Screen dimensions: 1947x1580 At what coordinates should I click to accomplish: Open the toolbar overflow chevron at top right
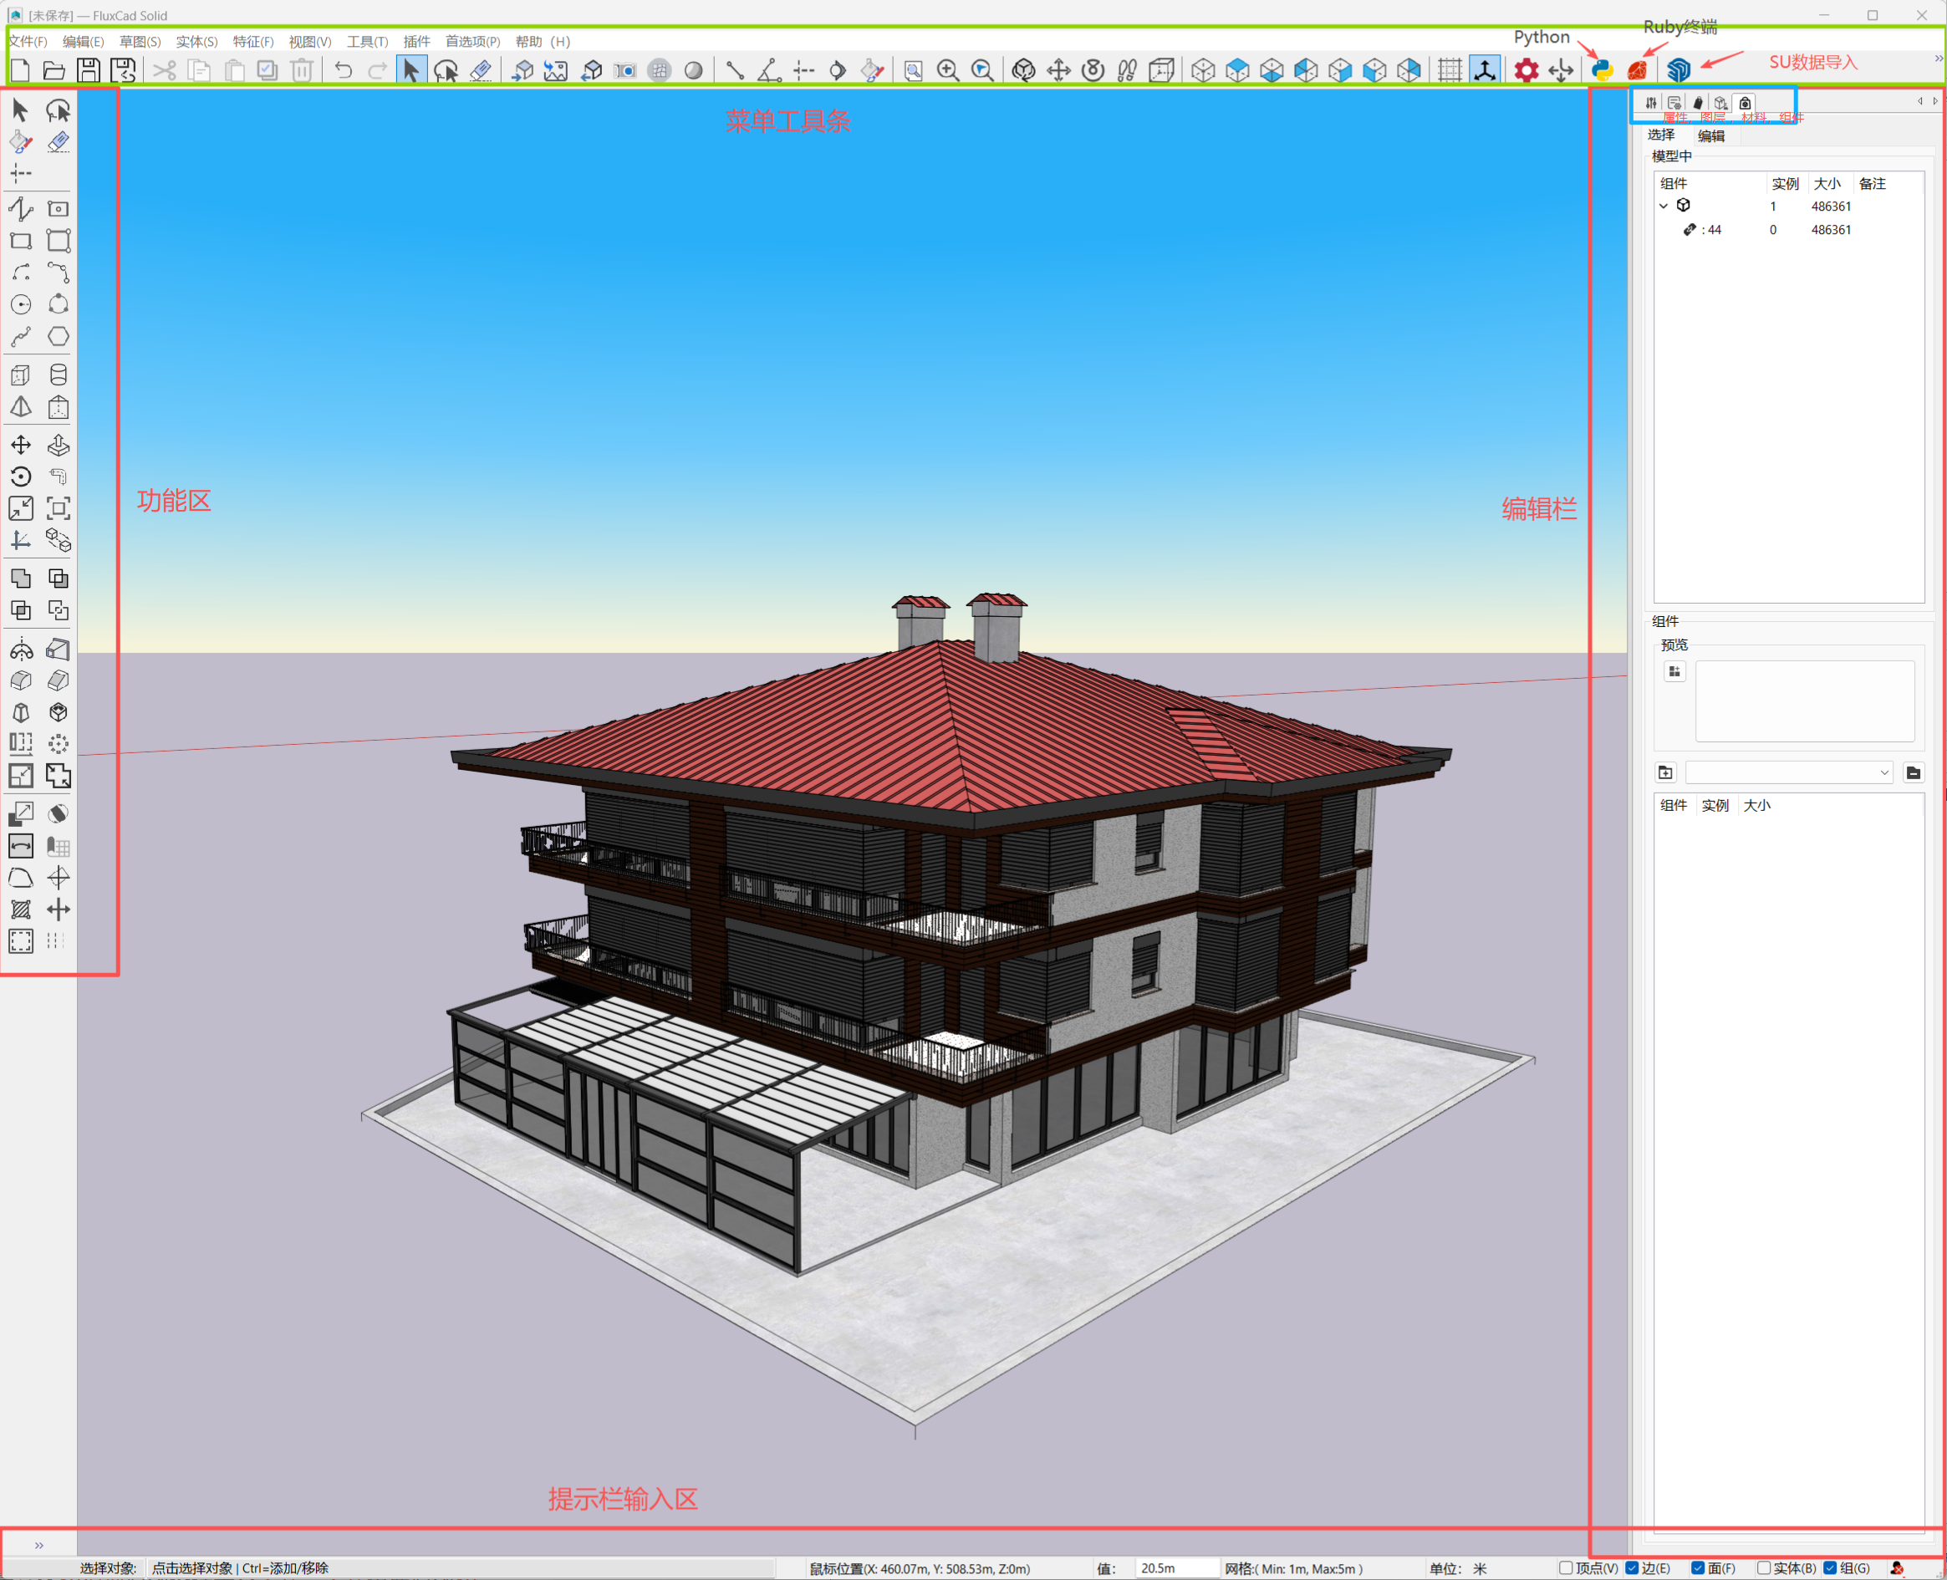tap(1939, 59)
